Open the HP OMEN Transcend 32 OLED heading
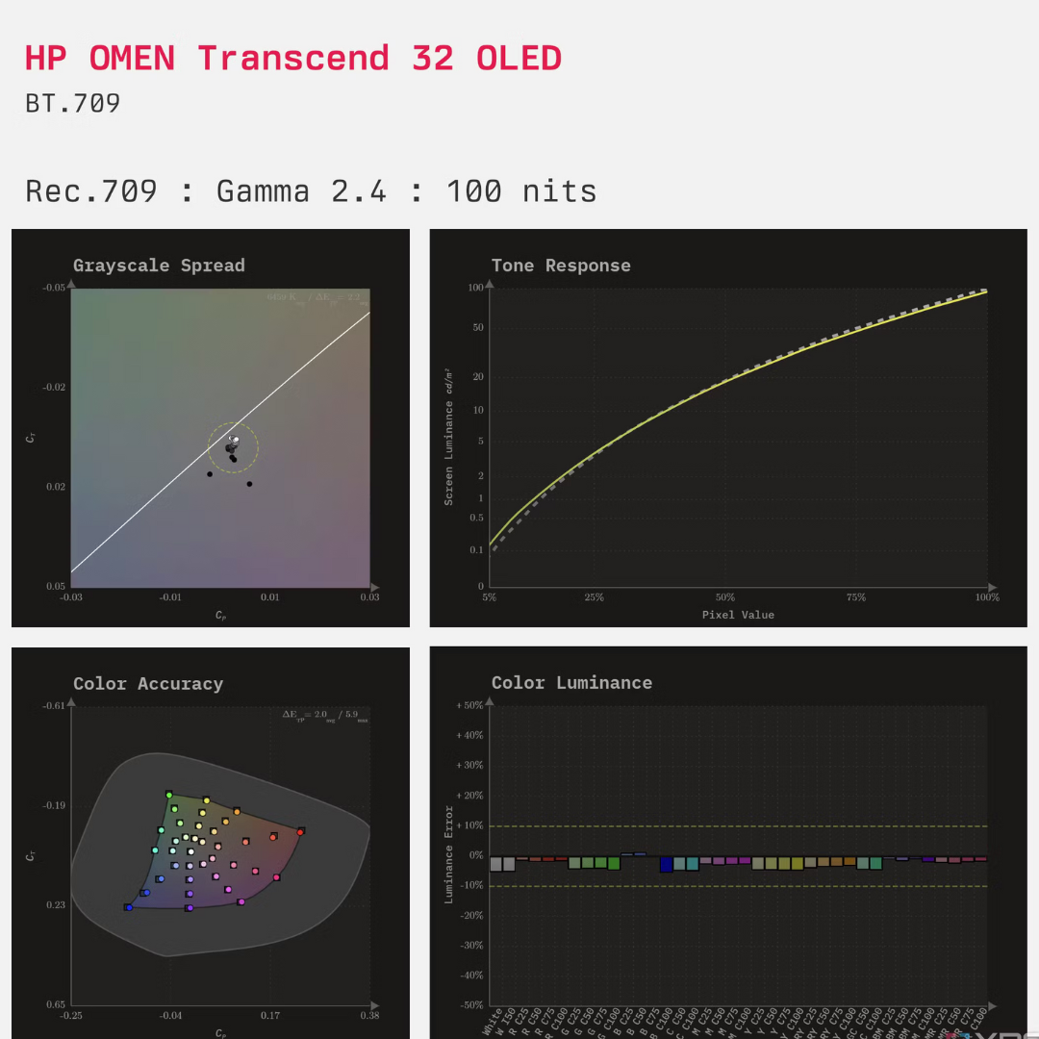Viewport: 1039px width, 1039px height. (x=292, y=58)
